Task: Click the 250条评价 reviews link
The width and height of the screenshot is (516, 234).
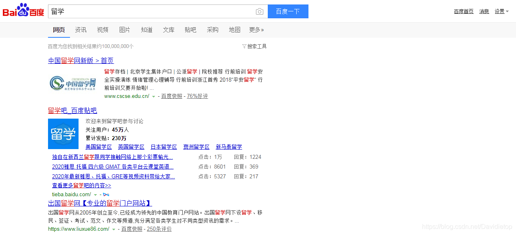Action: click(159, 229)
